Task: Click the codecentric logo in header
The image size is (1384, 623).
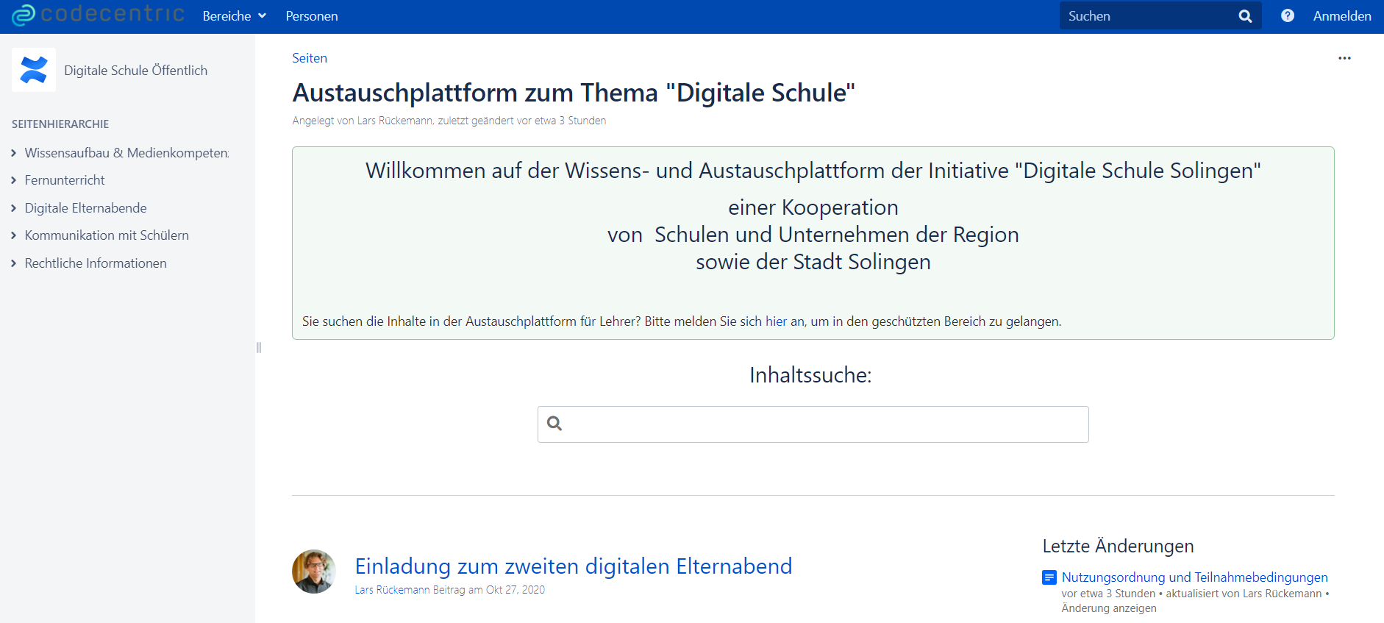Action: (98, 15)
